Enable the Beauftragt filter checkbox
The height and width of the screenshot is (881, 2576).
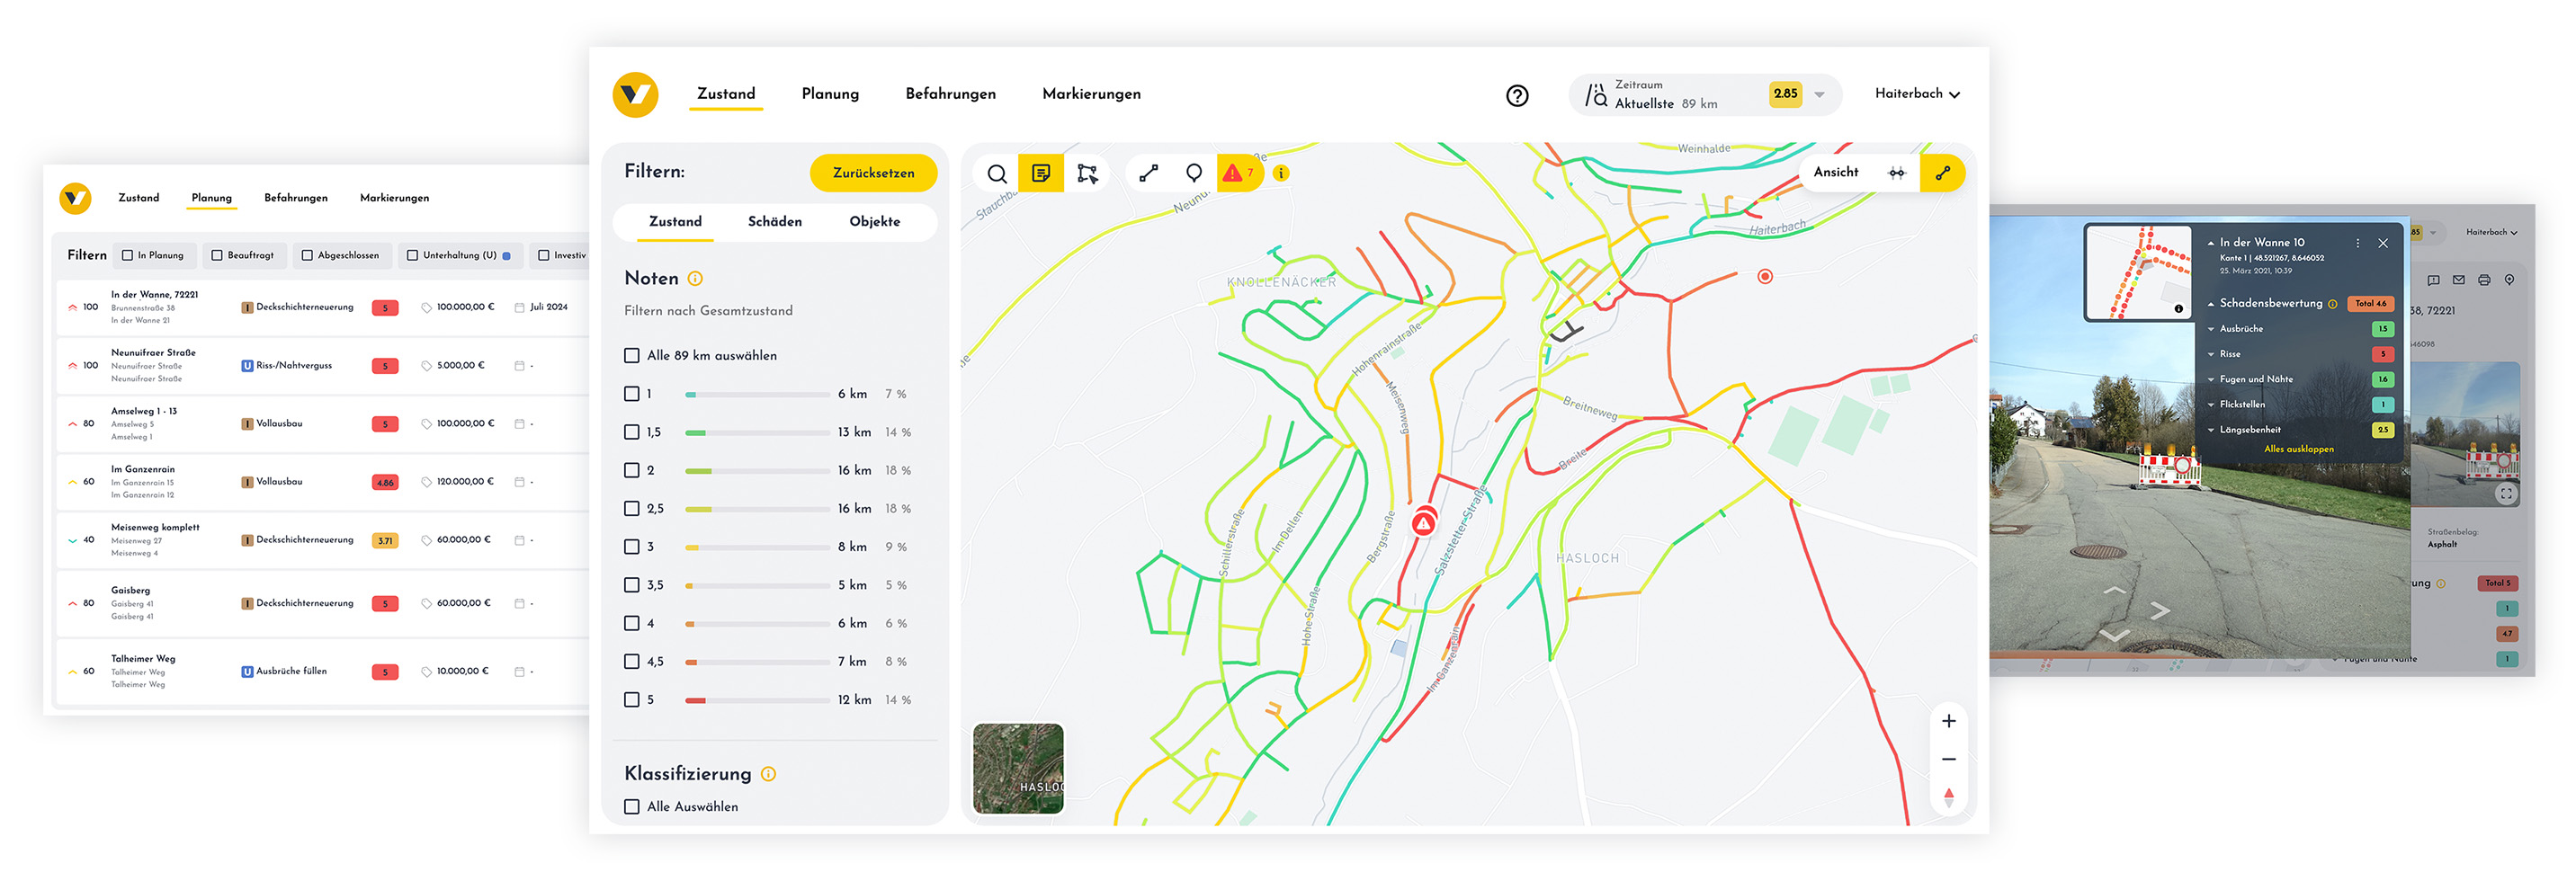click(217, 255)
